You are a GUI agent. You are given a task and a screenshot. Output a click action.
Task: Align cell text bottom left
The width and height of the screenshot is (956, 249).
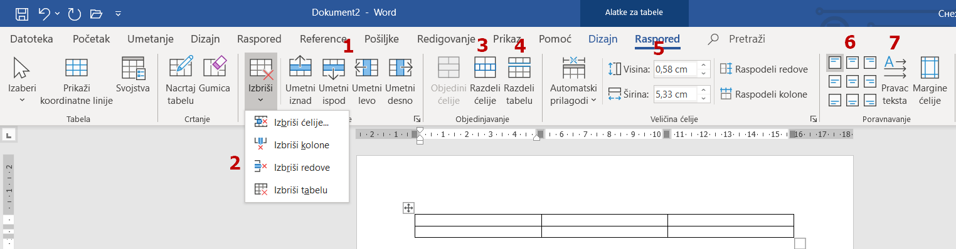[x=835, y=99]
